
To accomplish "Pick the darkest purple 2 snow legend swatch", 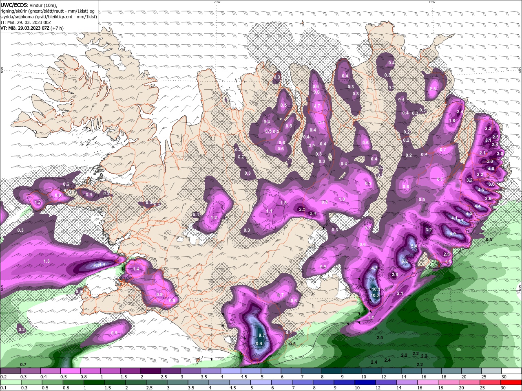I will (x=150, y=371).
